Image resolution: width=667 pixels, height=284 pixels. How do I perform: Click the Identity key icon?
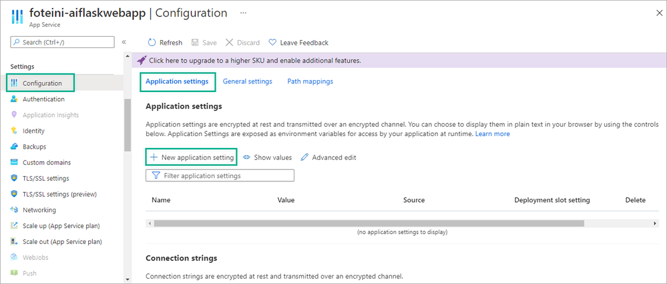click(x=14, y=131)
